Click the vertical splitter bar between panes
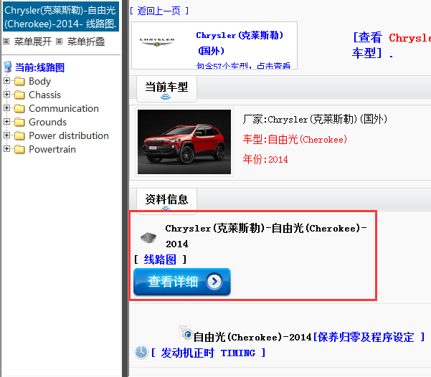Image resolution: width=431 pixels, height=377 pixels. [x=125, y=188]
